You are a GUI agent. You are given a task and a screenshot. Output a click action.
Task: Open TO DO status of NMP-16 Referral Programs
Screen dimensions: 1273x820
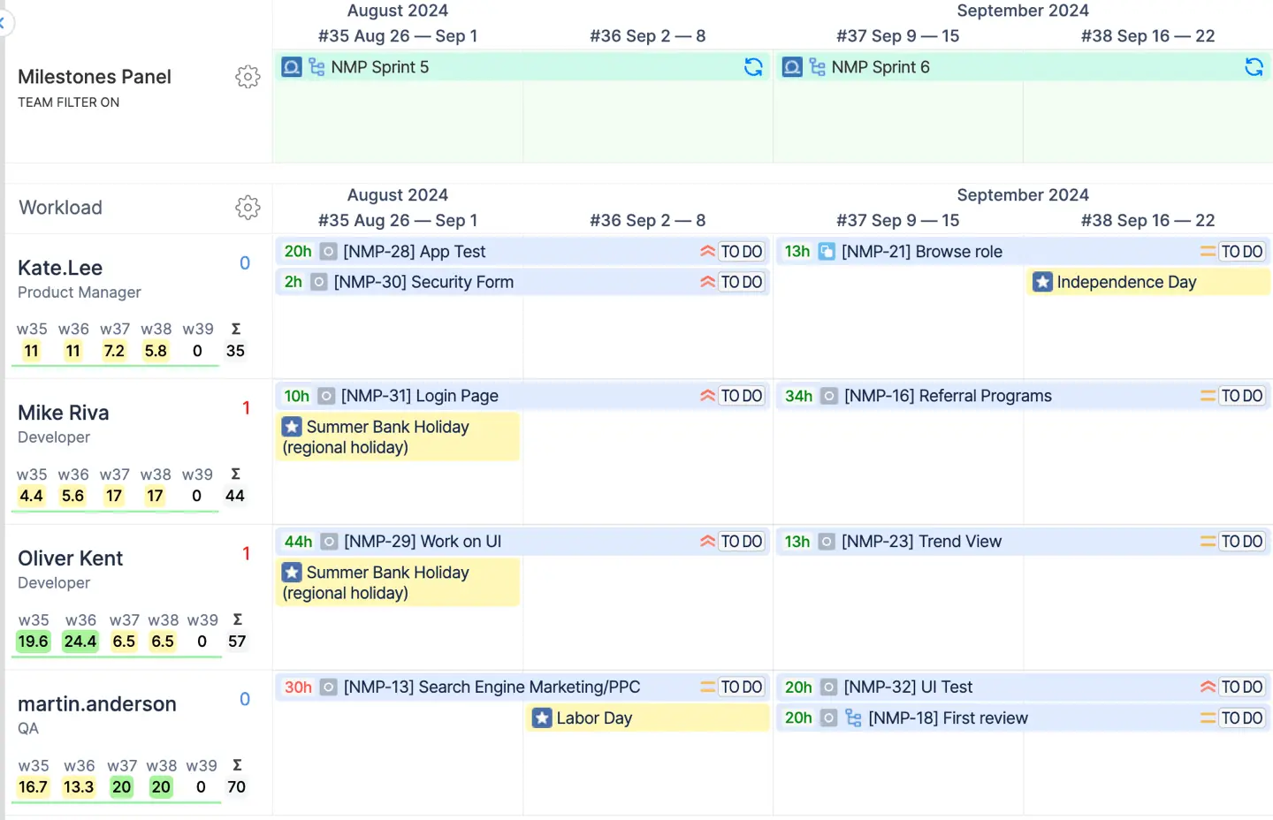tap(1241, 396)
